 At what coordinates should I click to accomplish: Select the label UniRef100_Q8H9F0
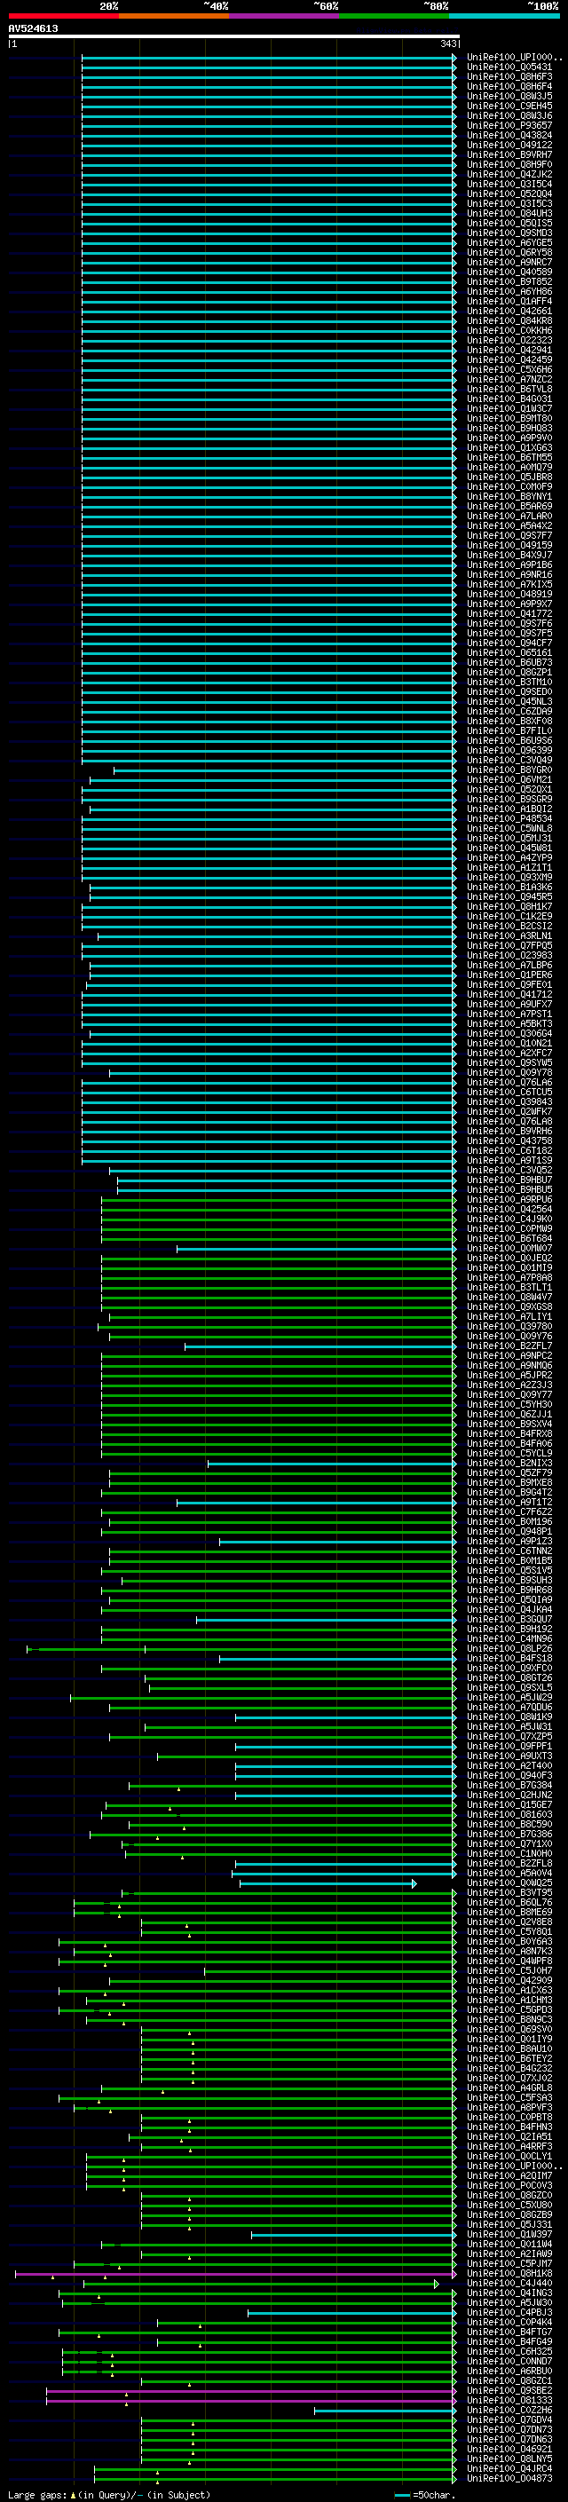pos(509,164)
